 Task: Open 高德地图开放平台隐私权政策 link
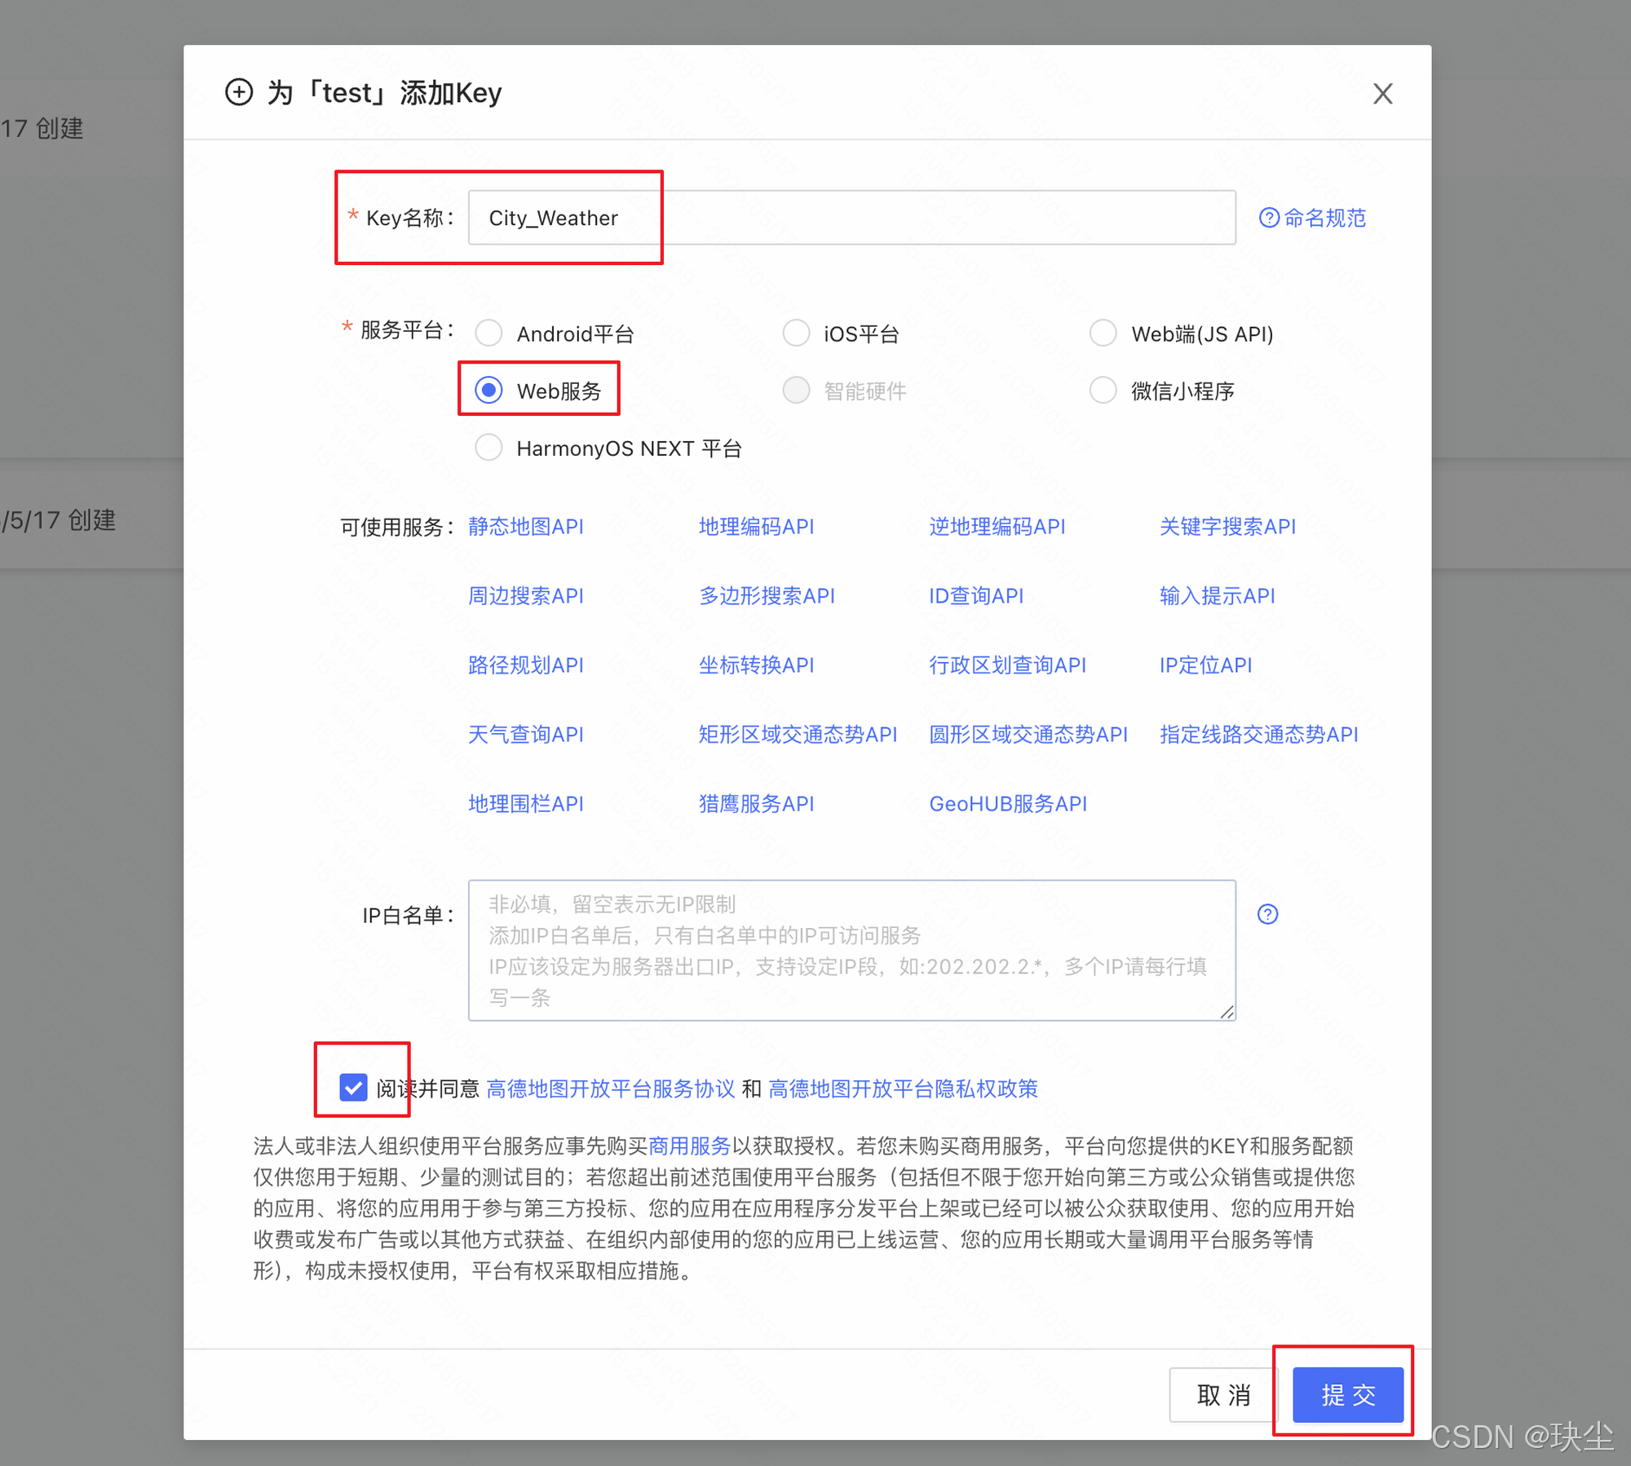tap(903, 1088)
